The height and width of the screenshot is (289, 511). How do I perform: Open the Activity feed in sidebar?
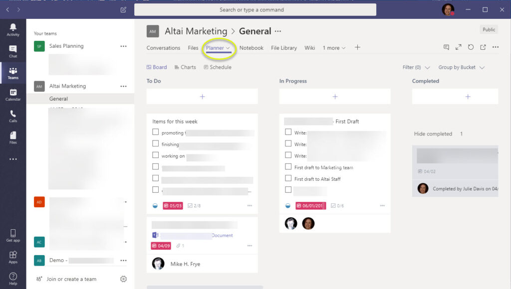click(13, 29)
